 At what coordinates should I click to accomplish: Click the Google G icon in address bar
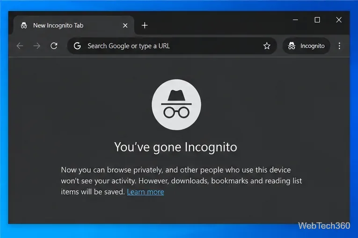tap(77, 46)
